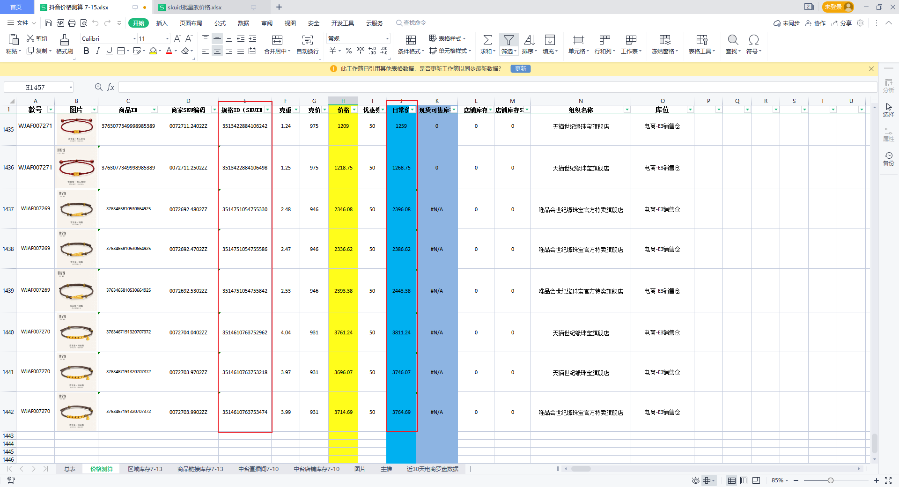Image resolution: width=899 pixels, height=487 pixels.
Task: Toggle italic text formatting
Action: (x=97, y=51)
